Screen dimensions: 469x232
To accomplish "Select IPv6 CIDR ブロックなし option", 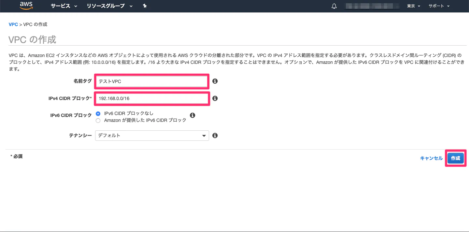I will [98, 114].
